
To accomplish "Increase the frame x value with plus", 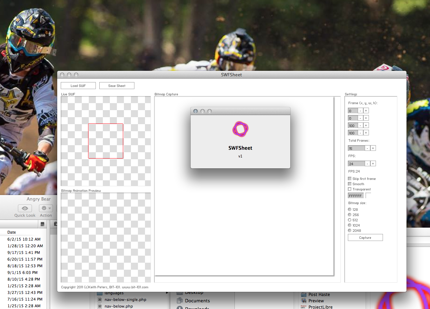I will point(366,111).
